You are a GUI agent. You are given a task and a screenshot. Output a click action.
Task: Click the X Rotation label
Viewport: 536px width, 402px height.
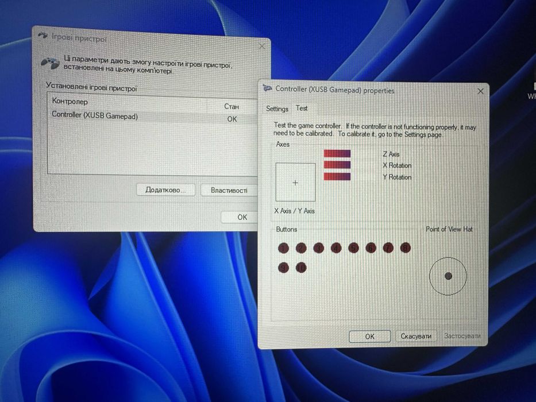(397, 165)
